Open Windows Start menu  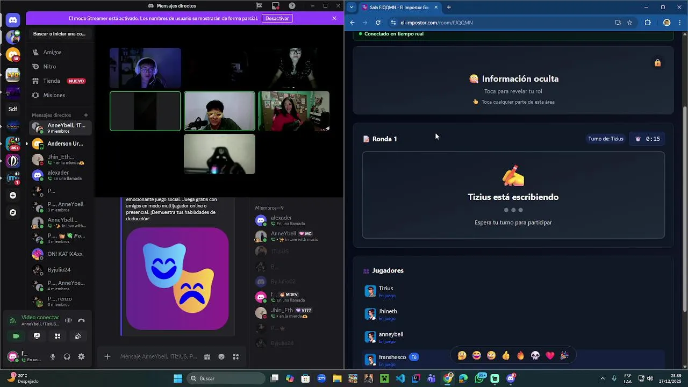coord(178,378)
